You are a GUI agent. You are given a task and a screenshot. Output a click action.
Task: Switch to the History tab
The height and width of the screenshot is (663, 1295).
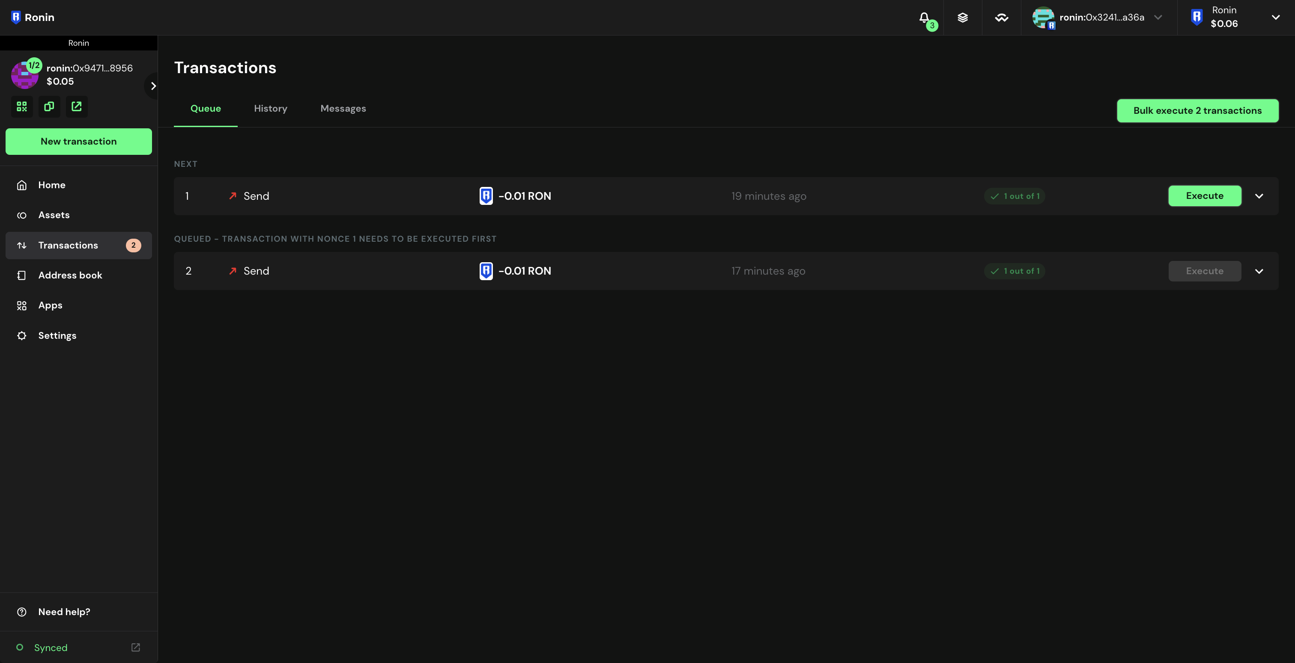pyautogui.click(x=271, y=109)
